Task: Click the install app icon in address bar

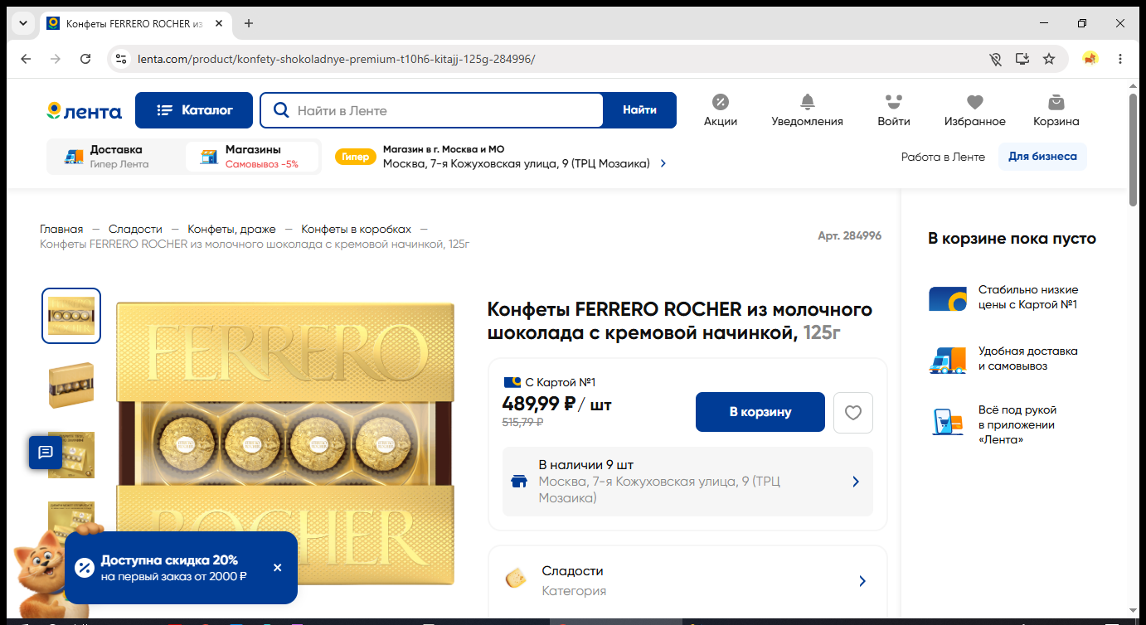Action: tap(1022, 59)
